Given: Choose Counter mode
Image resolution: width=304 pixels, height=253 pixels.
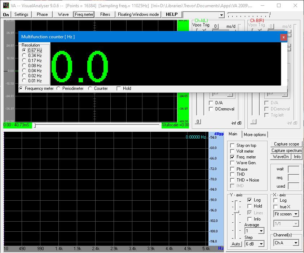Looking at the screenshot, I should 90,88.
